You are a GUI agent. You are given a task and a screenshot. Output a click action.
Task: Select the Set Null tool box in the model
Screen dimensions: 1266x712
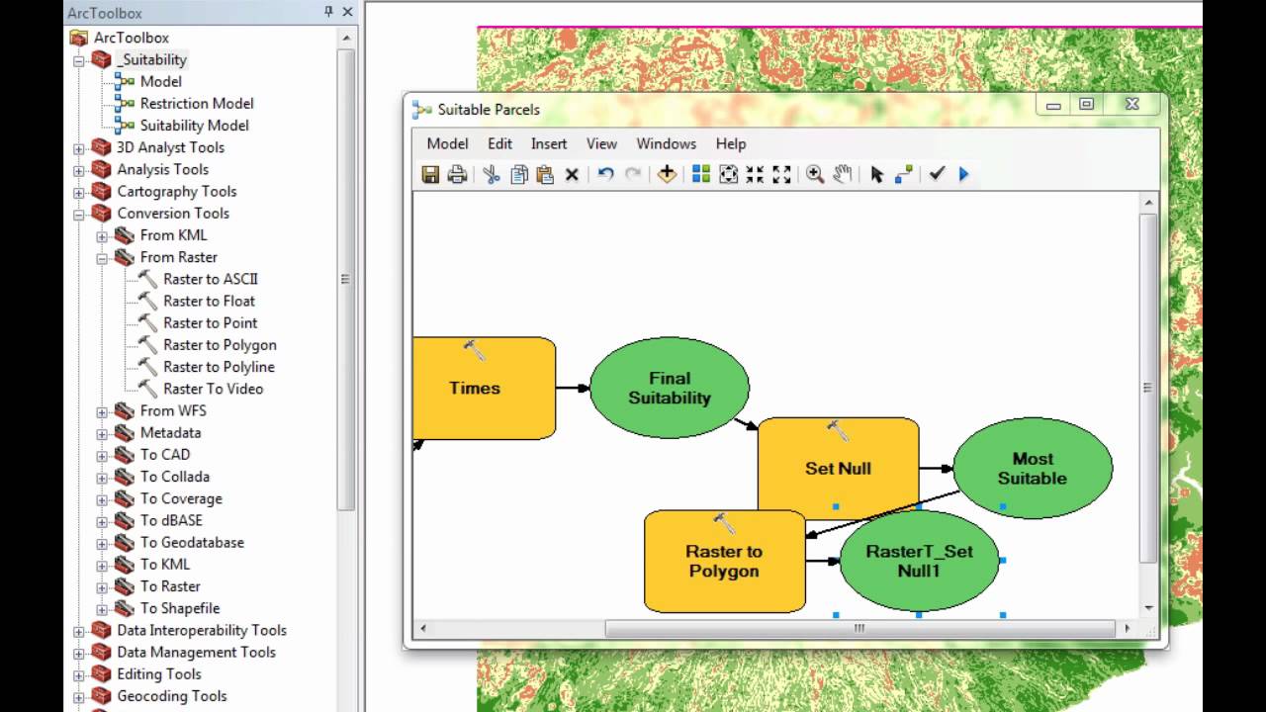click(x=838, y=468)
